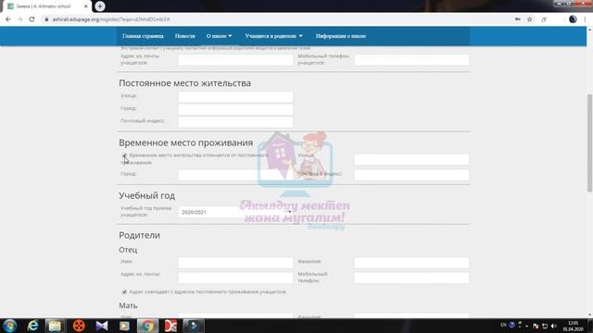
Task: Click the temporary residence Город field
Action: tap(235, 175)
